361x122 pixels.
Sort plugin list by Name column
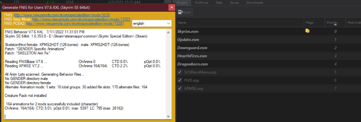(x=240, y=23)
